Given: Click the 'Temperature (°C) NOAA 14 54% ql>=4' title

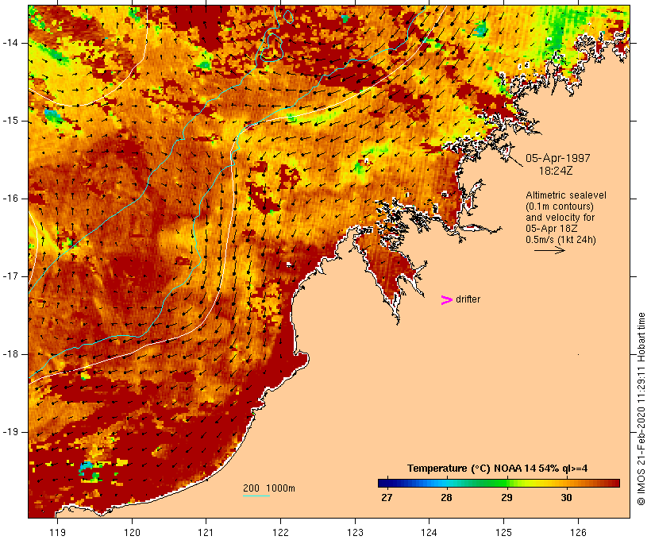Looking at the screenshot, I should coord(498,469).
